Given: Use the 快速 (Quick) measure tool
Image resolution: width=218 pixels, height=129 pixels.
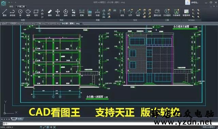Looking at the screenshot, I should click(x=97, y=13).
